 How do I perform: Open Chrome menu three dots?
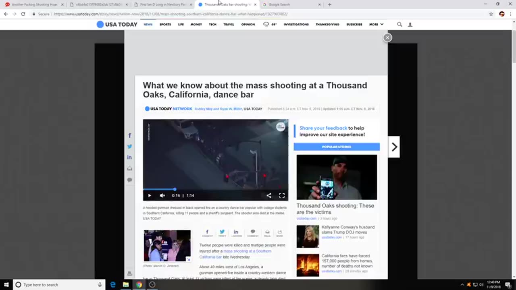(511, 14)
